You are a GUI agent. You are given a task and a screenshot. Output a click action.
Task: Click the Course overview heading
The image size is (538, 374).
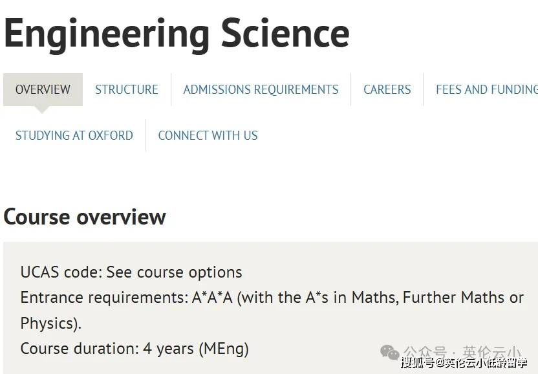point(85,217)
